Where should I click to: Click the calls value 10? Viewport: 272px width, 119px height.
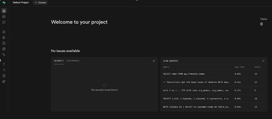256,99
